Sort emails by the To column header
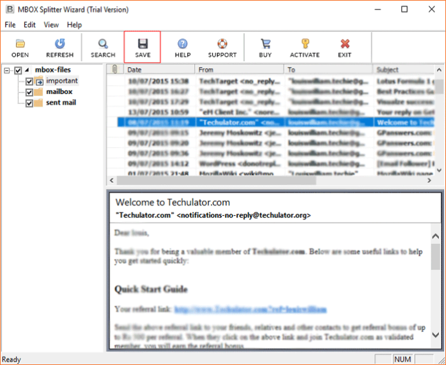Viewport: 446px width, 365px height. point(328,70)
